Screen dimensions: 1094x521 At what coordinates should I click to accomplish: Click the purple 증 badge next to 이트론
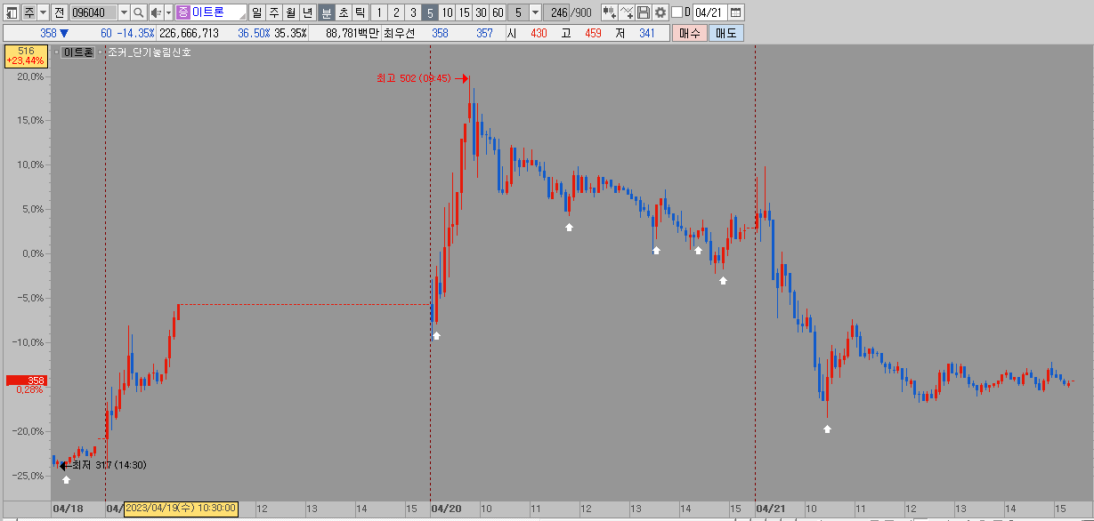pyautogui.click(x=182, y=12)
